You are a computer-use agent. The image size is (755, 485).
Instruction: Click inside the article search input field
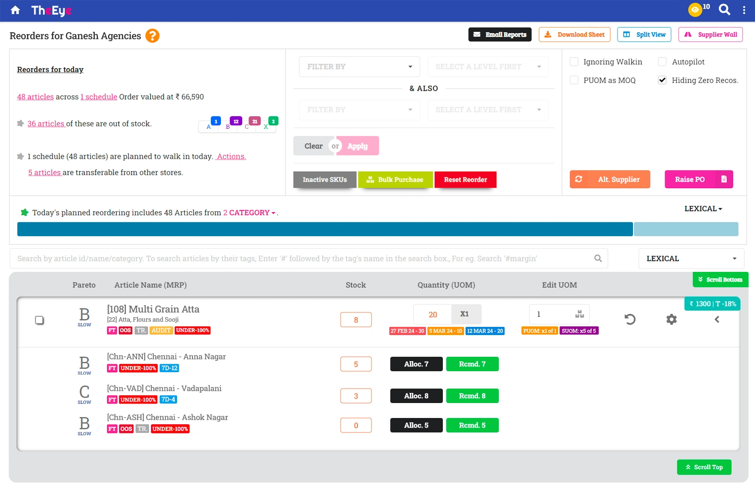click(x=289, y=258)
